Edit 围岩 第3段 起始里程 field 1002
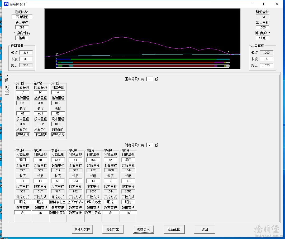 [x=58, y=103]
